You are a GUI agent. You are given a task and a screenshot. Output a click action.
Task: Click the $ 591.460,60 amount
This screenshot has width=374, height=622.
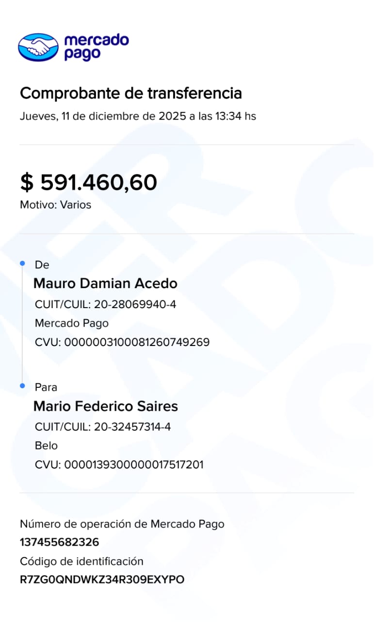click(x=88, y=182)
